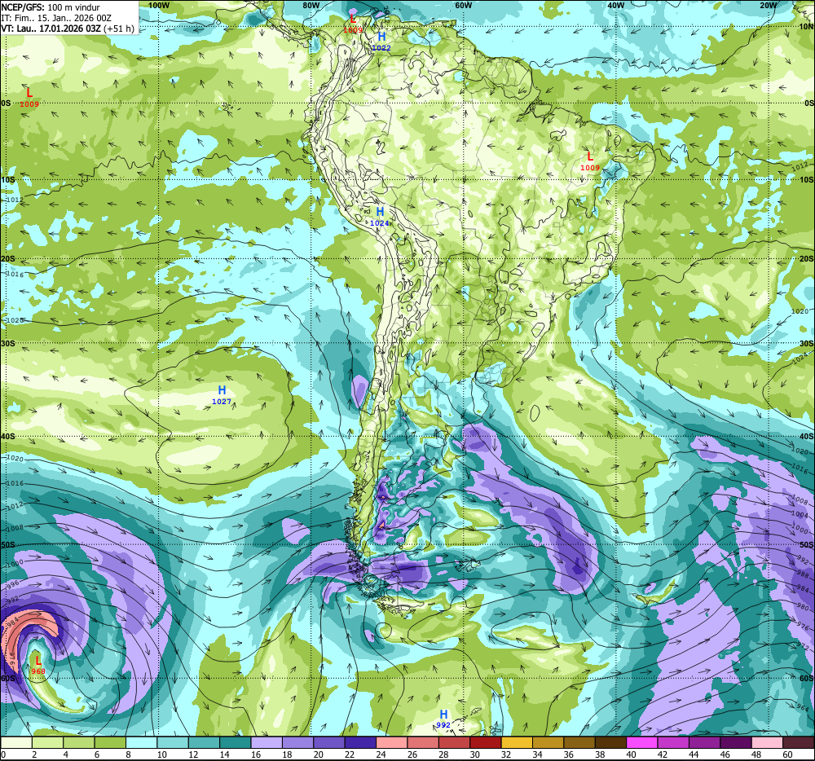Click the 'NCEP/GFS: 100 m vindur' title text
Viewport: 815px width, 761px height.
[x=51, y=7]
